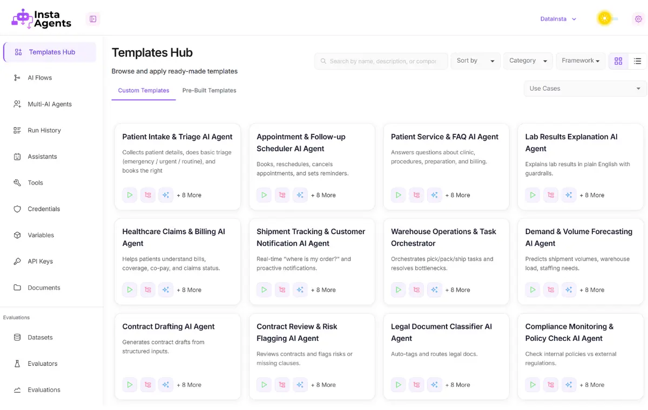Open settings via the gear icon

tap(638, 19)
